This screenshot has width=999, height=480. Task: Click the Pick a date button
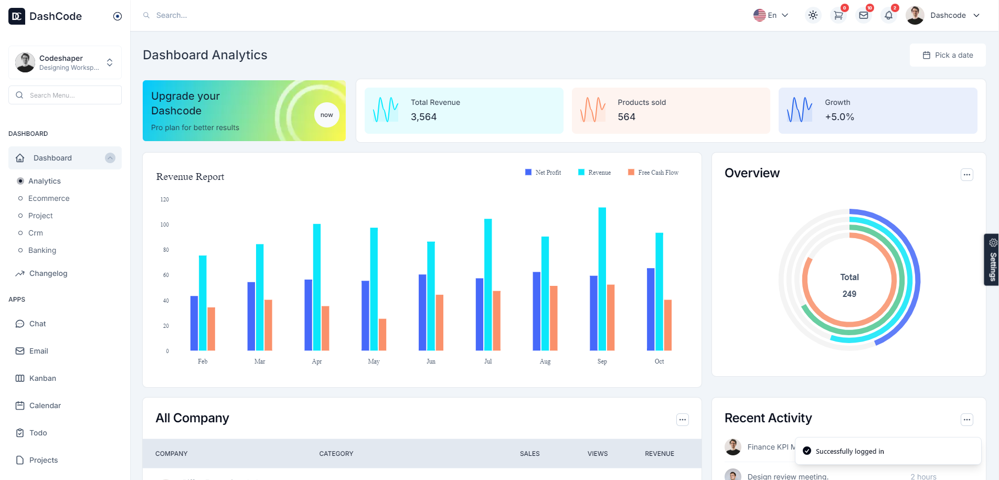tap(948, 55)
